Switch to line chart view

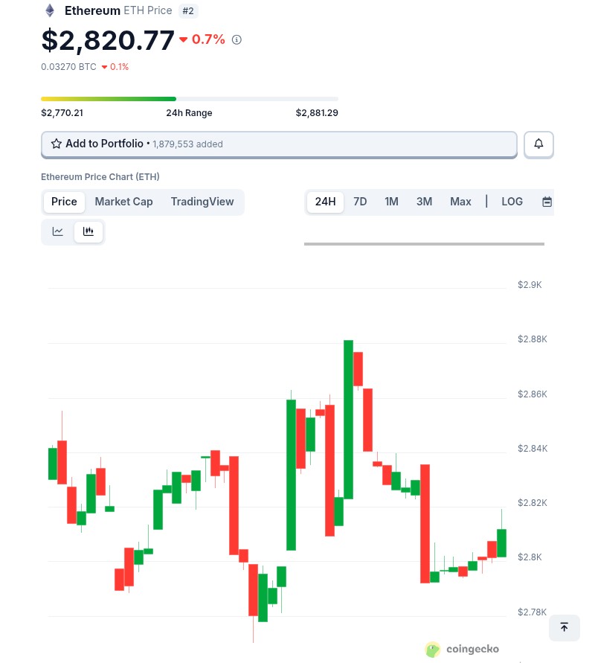pos(58,231)
